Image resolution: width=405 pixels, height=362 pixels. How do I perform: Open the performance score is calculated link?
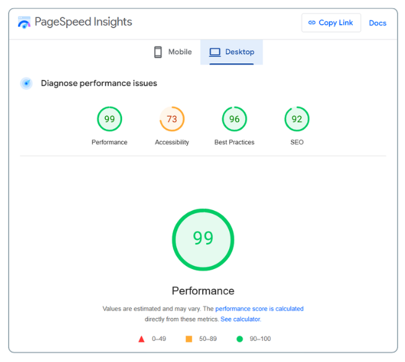tap(259, 309)
